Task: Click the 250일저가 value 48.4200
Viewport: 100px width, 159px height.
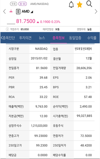Action: (86, 145)
